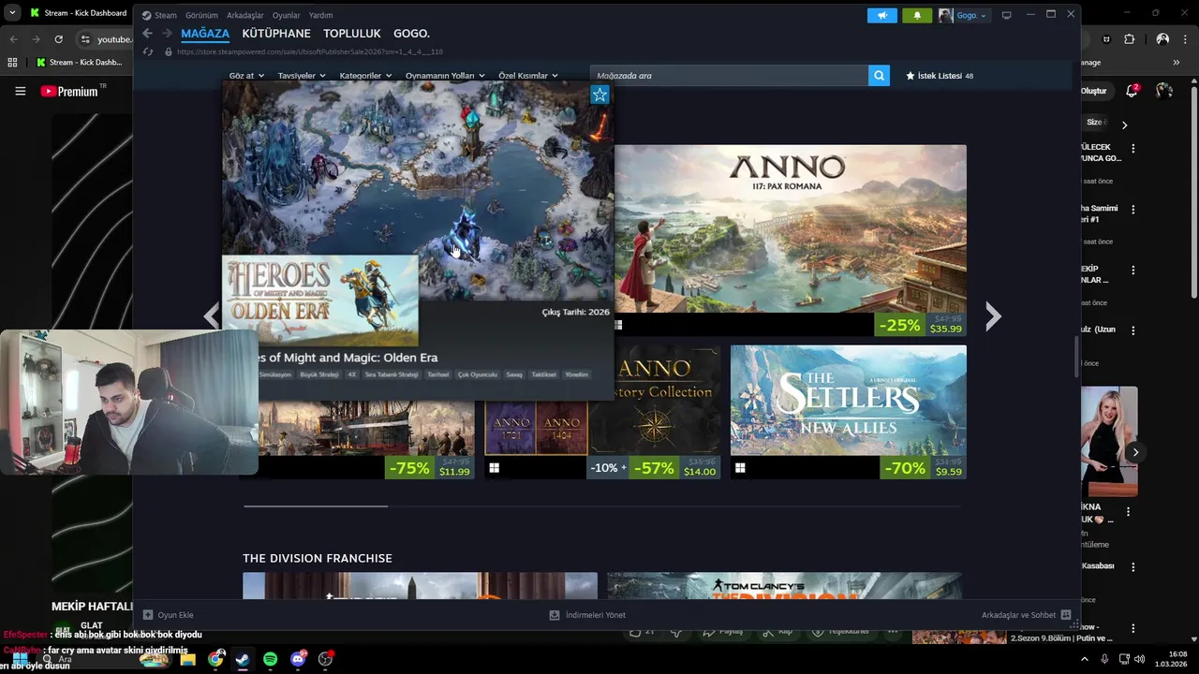
Task: Click the Tarihsel tag
Action: coord(437,374)
